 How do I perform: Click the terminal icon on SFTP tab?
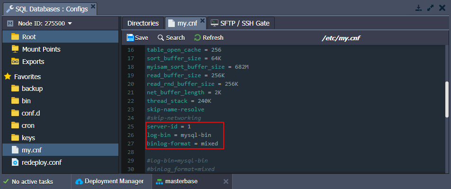pyautogui.click(x=214, y=23)
